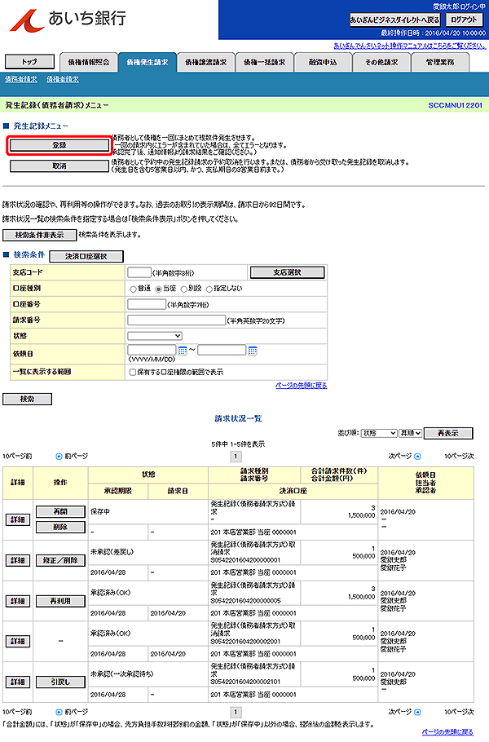
Task: Open the 債権者請求 submenu link
Action: [x=63, y=80]
